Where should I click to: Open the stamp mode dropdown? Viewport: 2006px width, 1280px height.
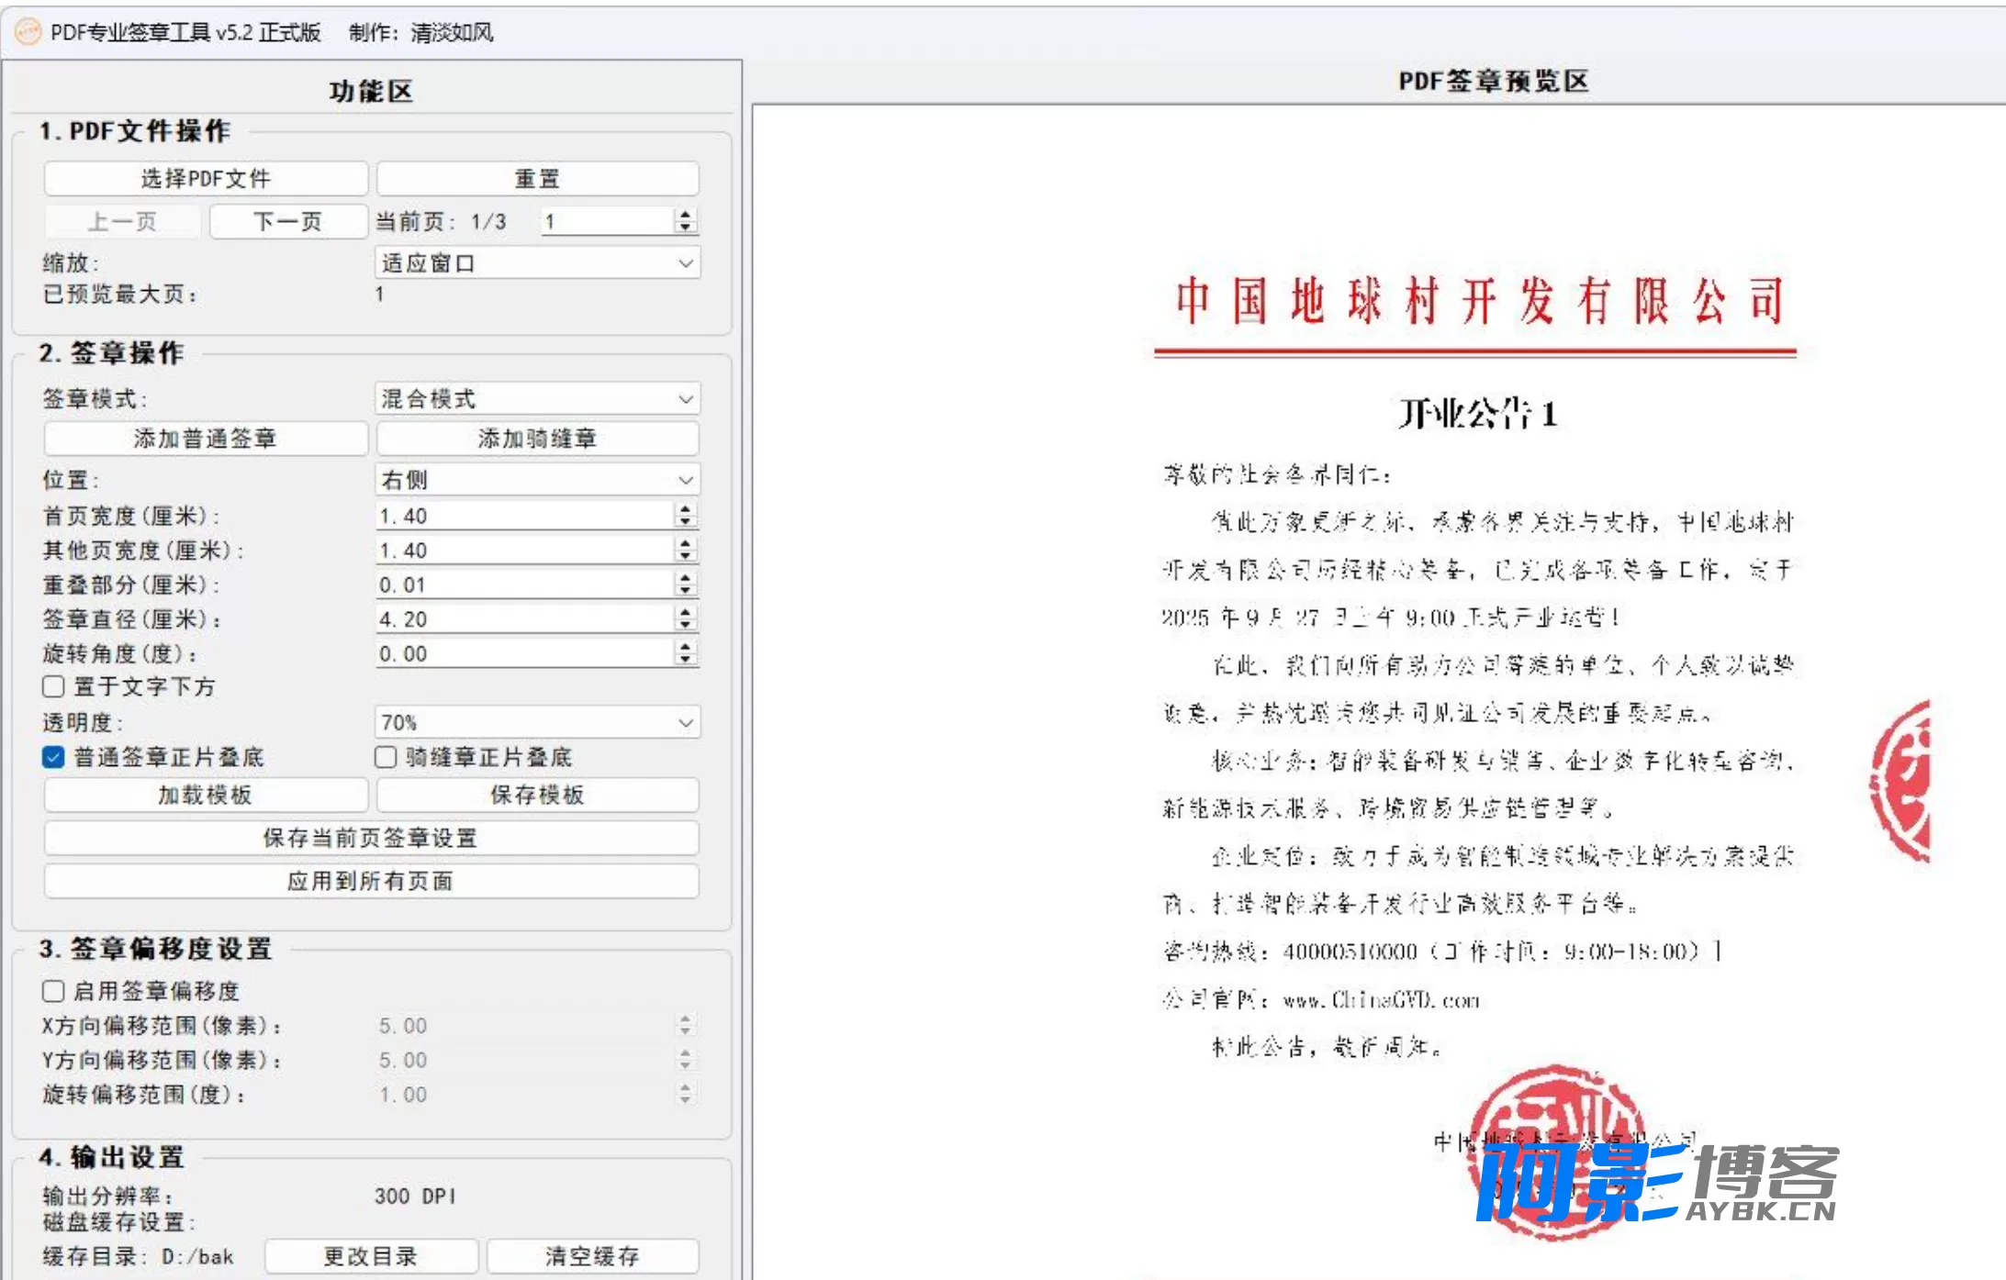click(x=537, y=399)
